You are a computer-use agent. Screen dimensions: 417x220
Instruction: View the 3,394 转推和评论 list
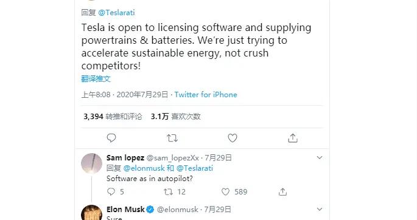113,117
